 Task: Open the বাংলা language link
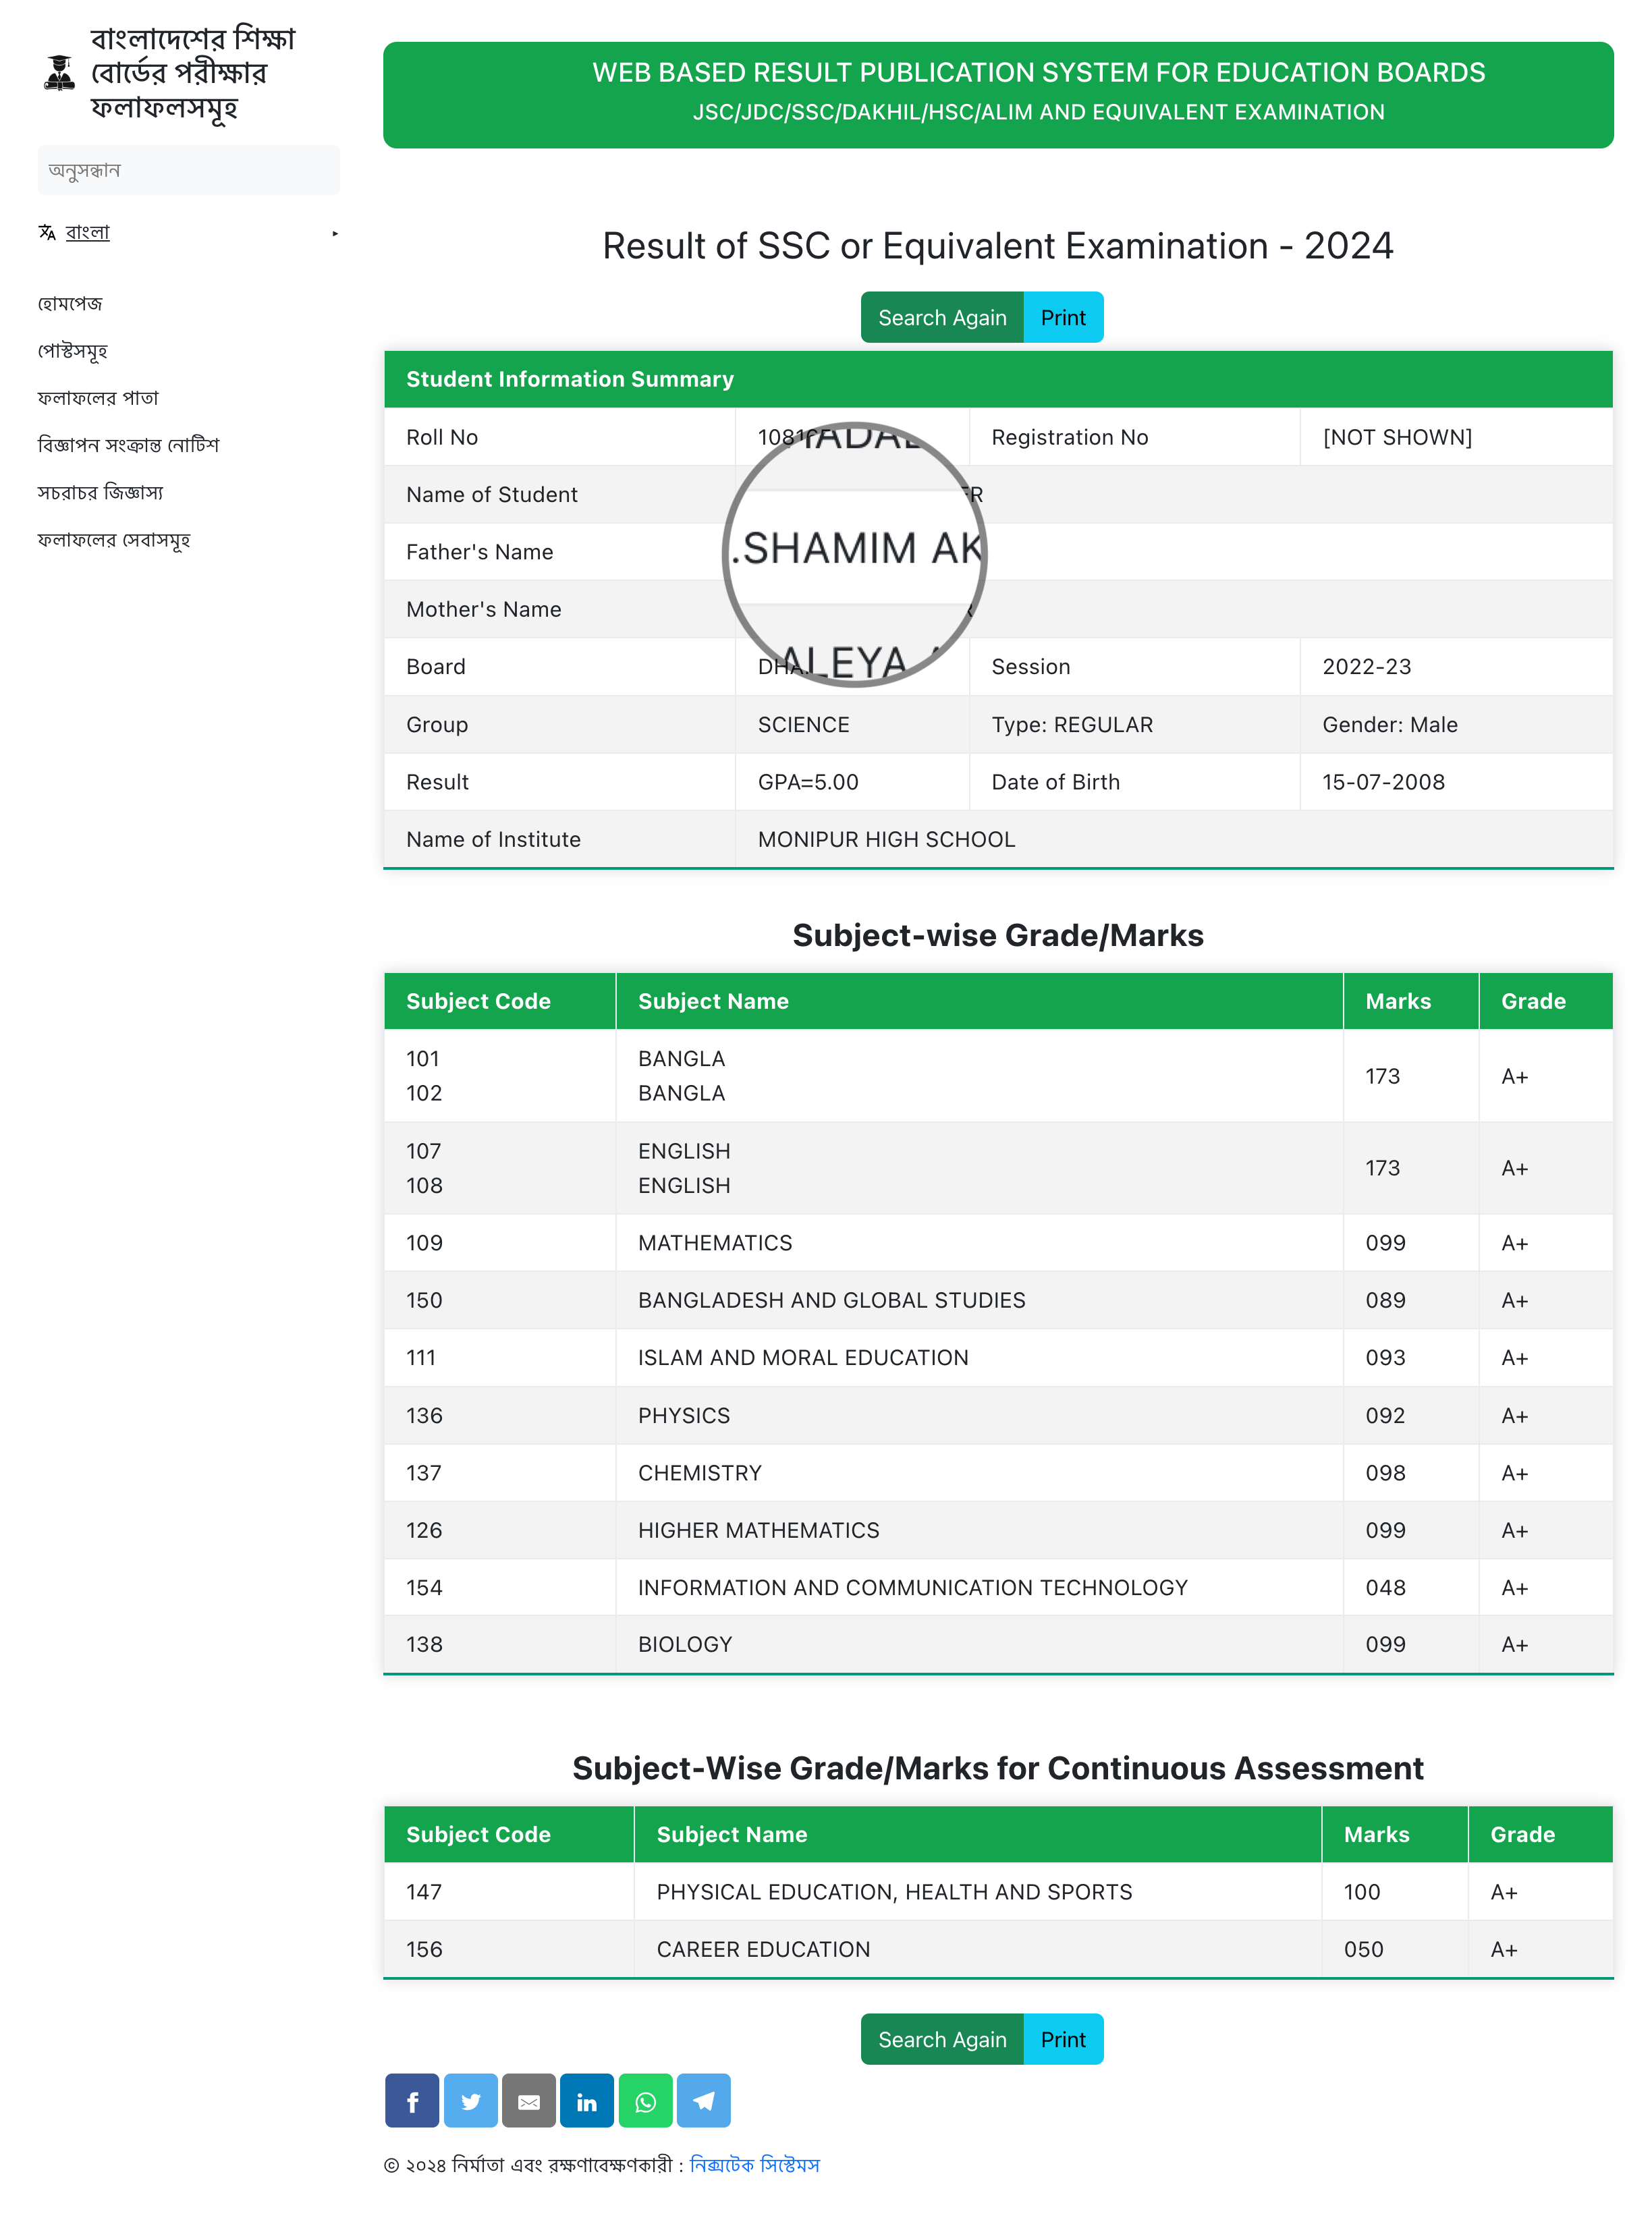click(x=87, y=232)
